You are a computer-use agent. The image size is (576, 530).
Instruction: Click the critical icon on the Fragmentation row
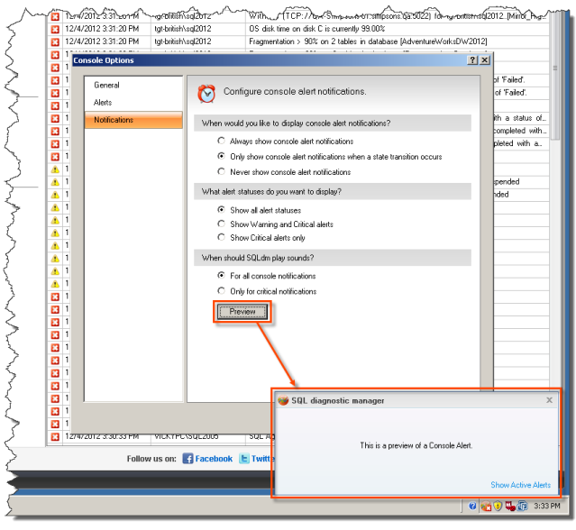tap(55, 42)
